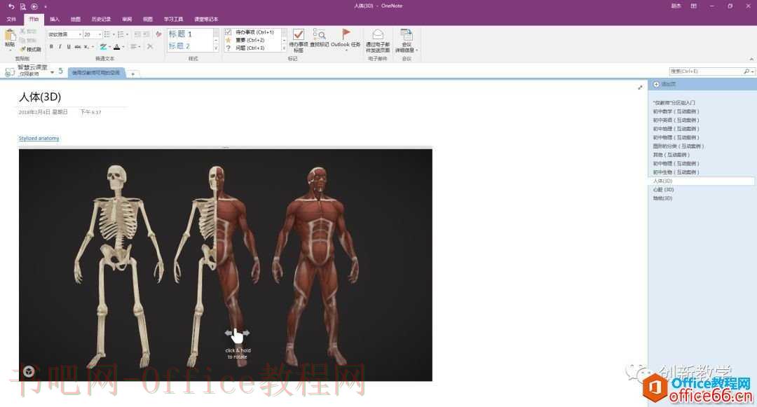Click the paragraph alignment icon

pos(134,47)
